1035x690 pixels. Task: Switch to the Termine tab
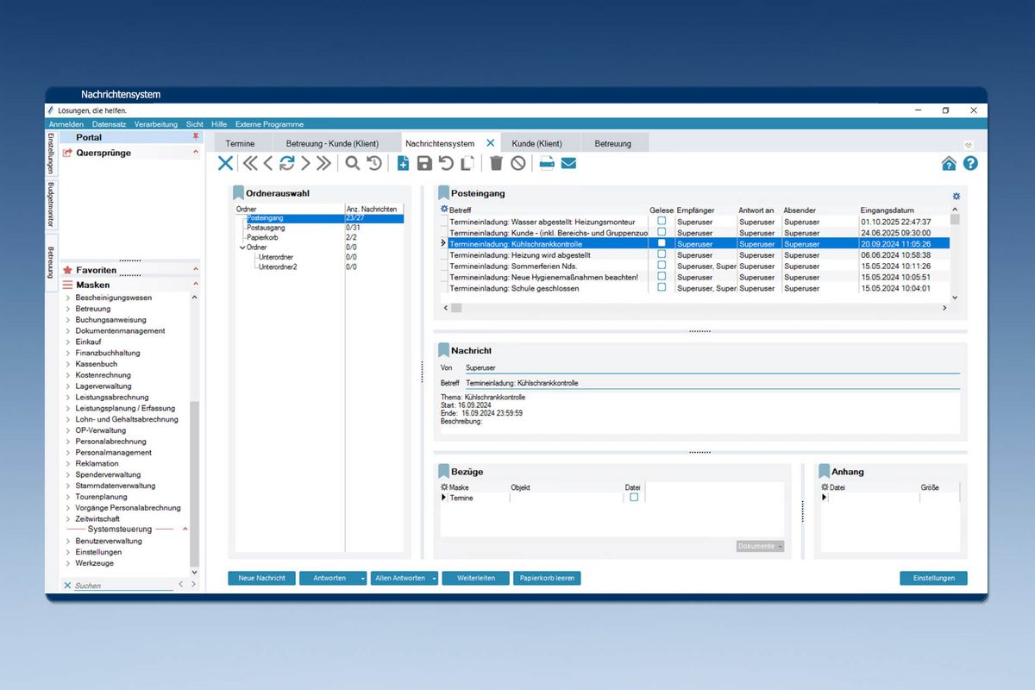coord(240,143)
